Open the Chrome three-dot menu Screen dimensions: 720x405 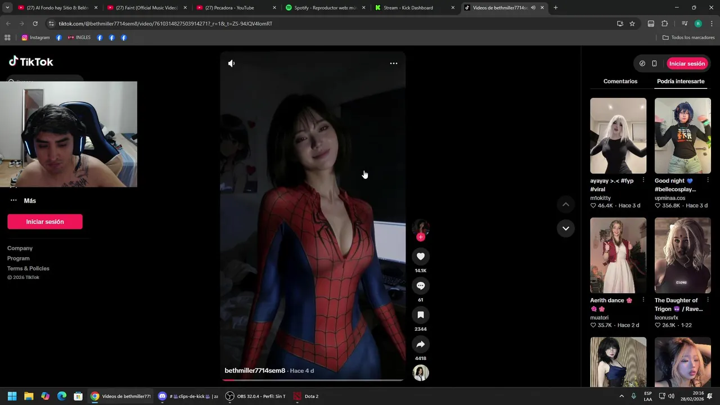coord(712,24)
